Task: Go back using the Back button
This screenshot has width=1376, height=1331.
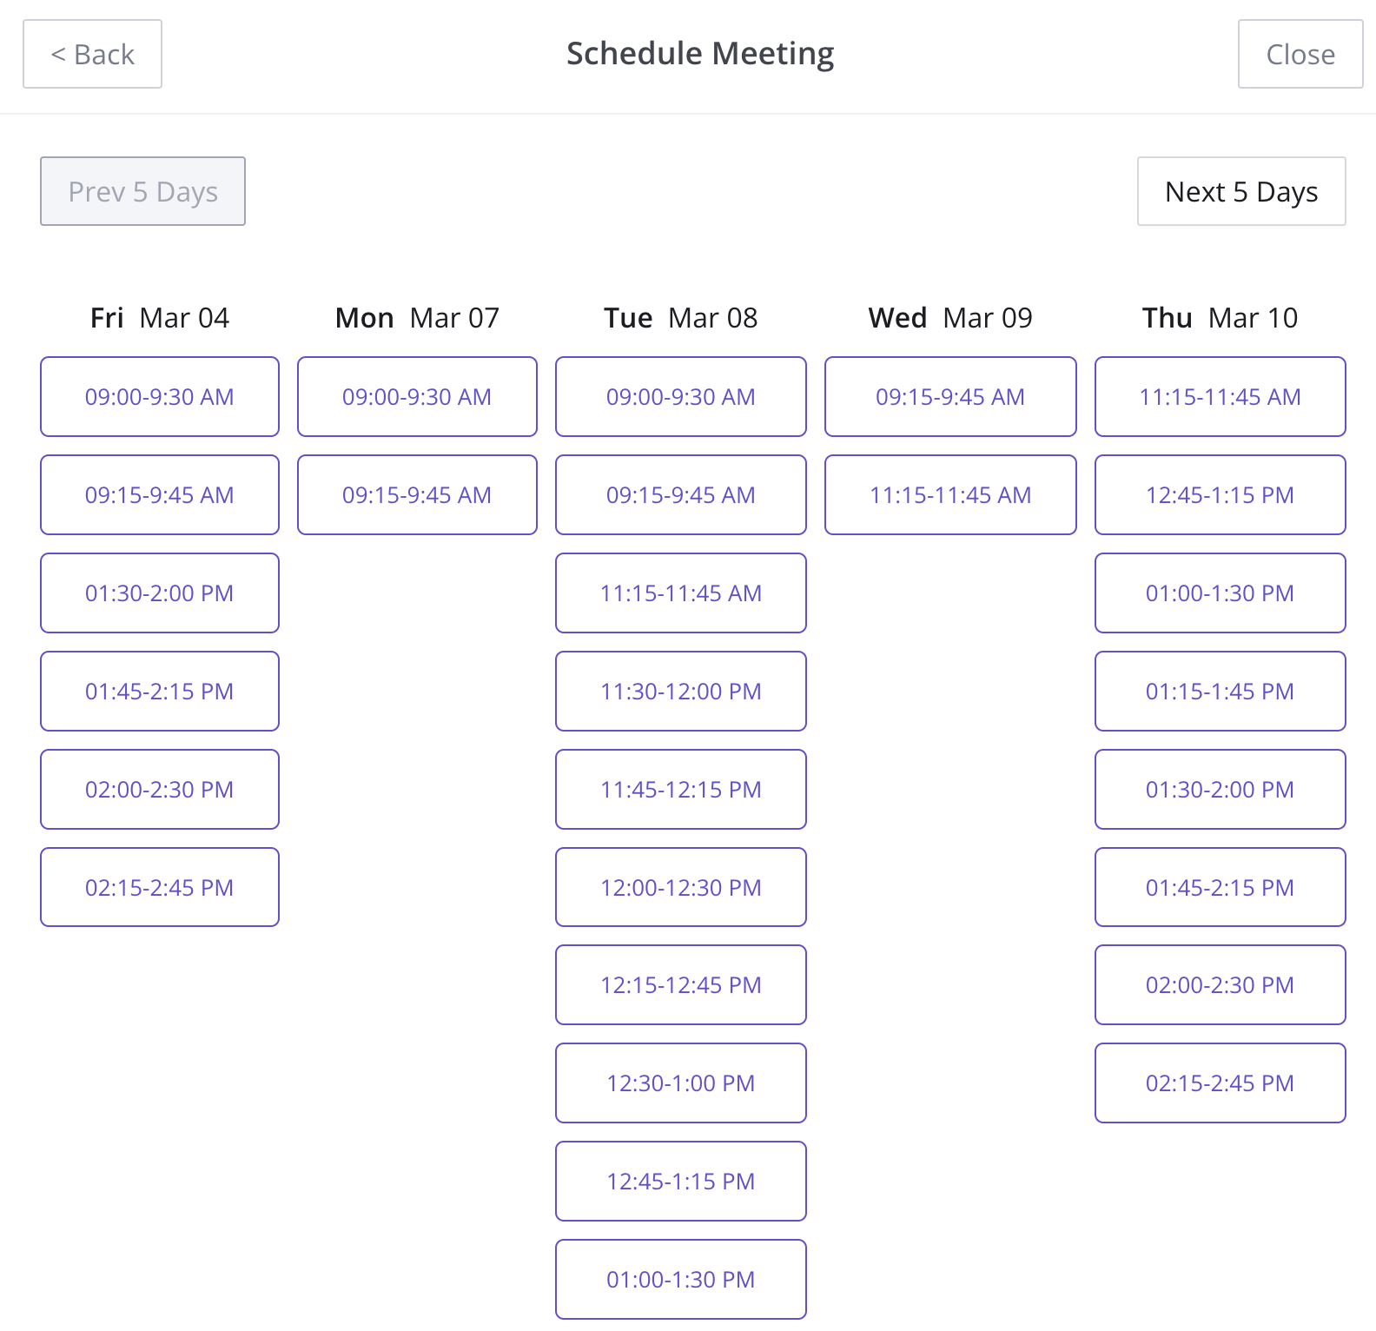Action: point(92,54)
